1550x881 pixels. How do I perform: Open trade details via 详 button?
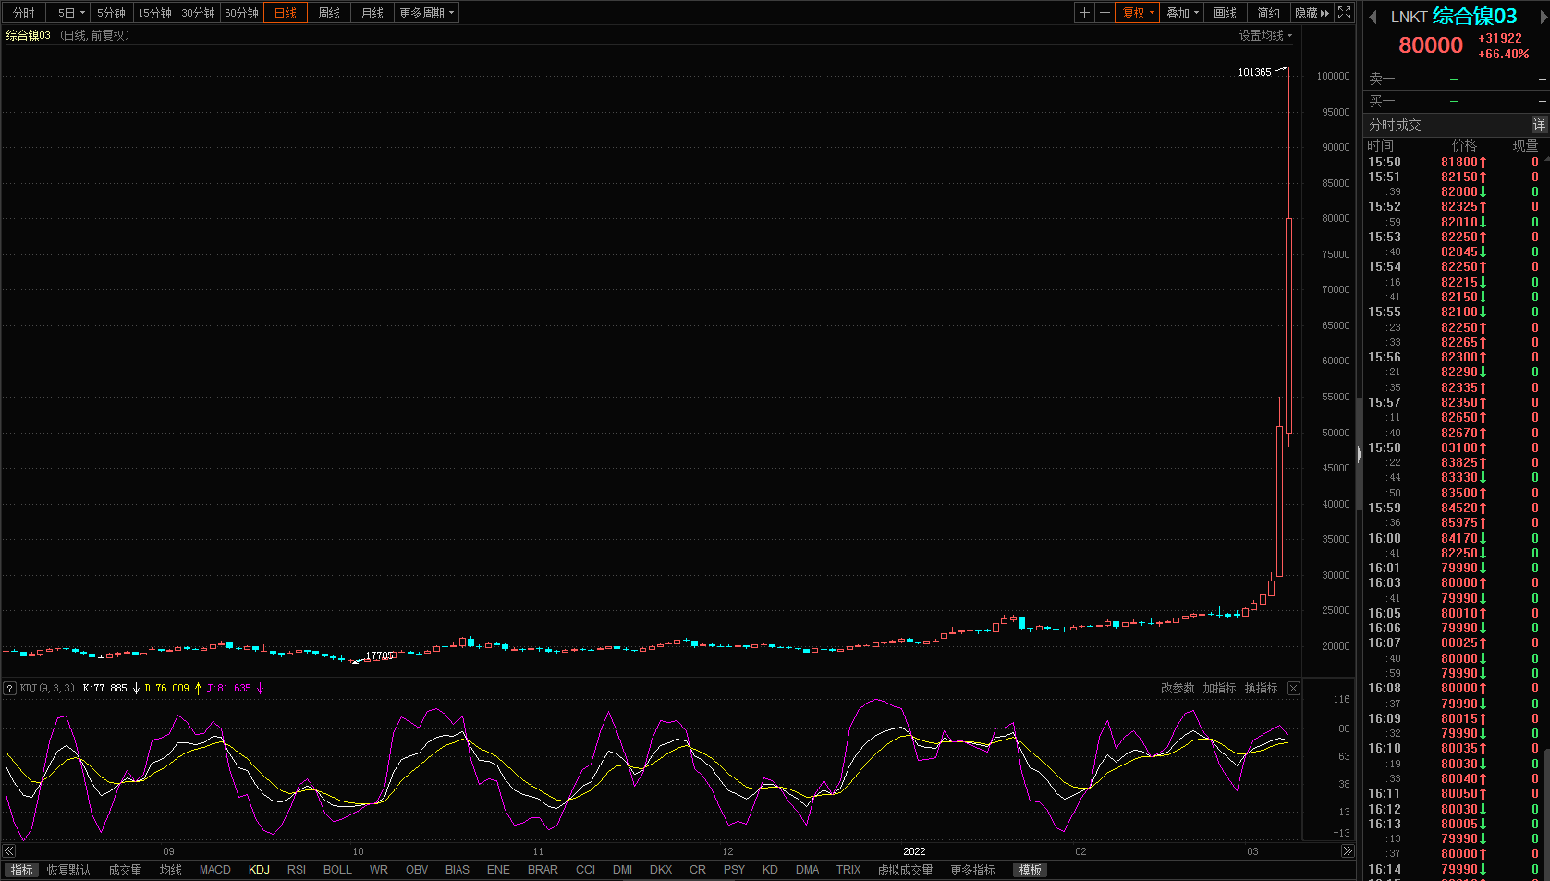click(1538, 125)
